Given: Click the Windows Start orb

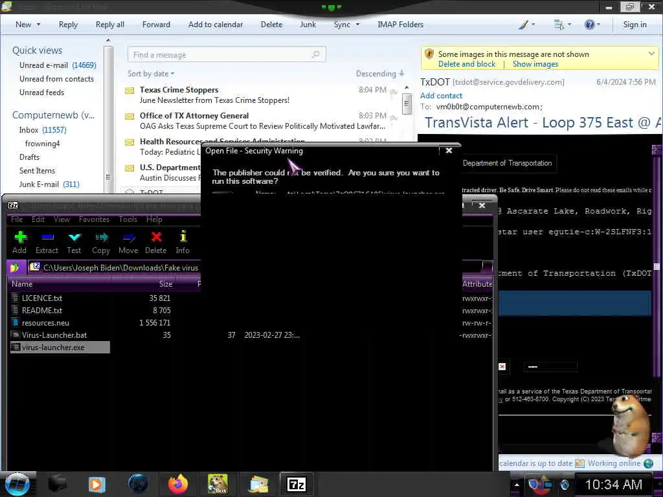Looking at the screenshot, I should pos(17,484).
